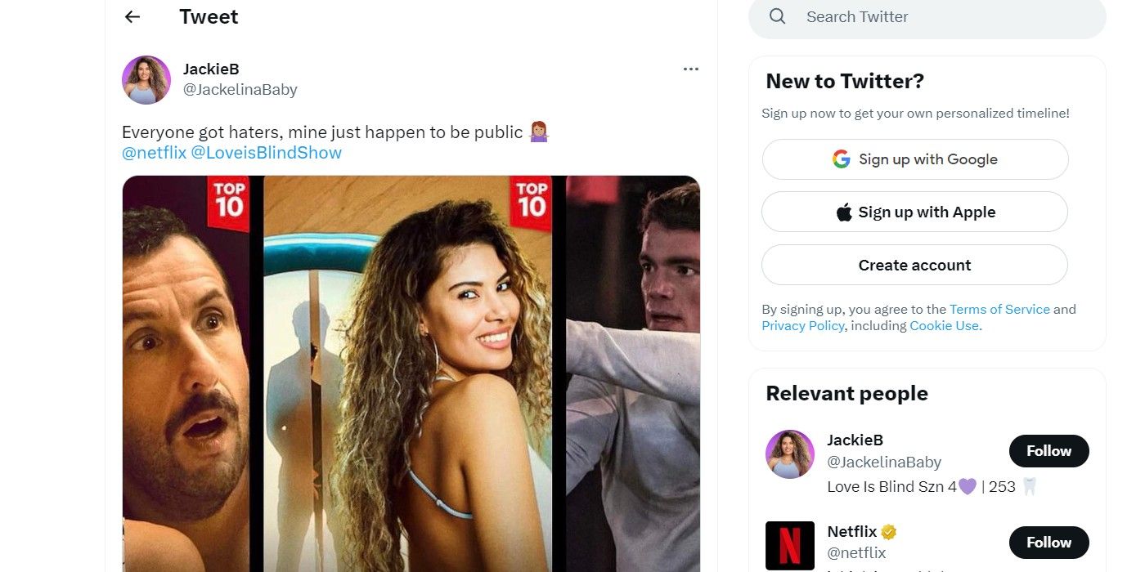Click the back arrow icon

[132, 17]
